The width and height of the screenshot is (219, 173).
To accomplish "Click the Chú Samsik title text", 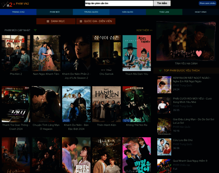I will tap(106, 74).
